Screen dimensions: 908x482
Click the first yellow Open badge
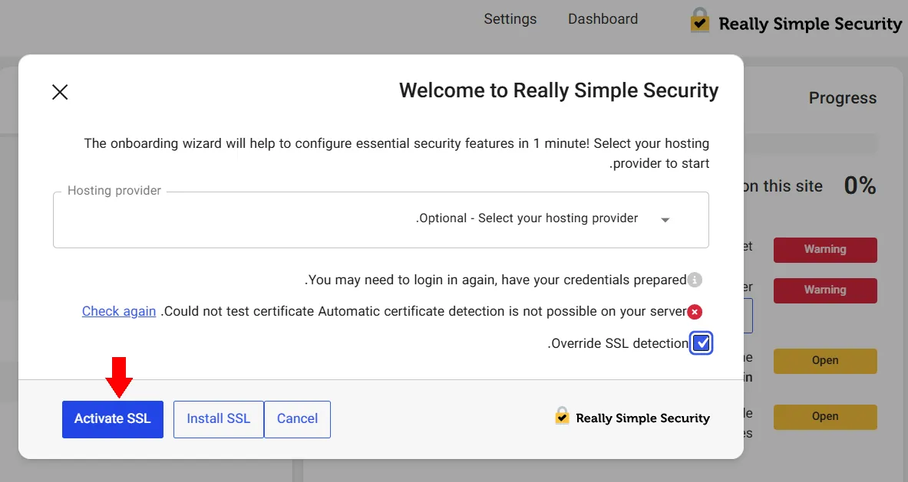click(825, 361)
